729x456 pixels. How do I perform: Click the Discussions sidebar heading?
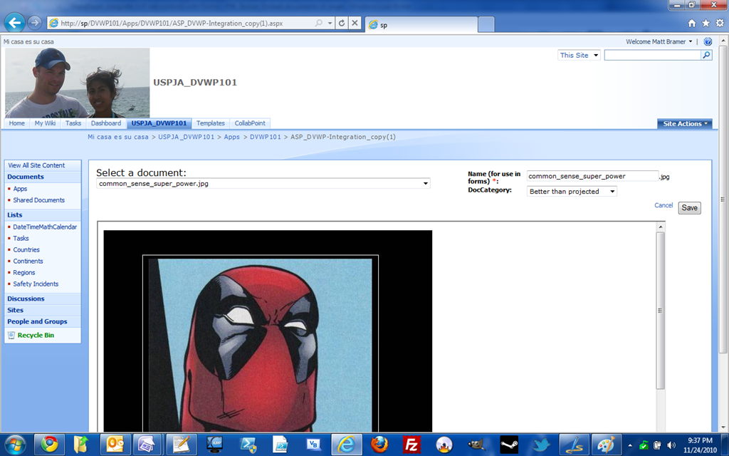pos(26,299)
